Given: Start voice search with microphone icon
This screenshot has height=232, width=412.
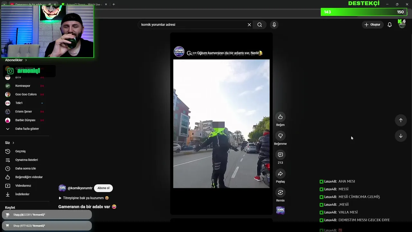Looking at the screenshot, I should point(274,25).
